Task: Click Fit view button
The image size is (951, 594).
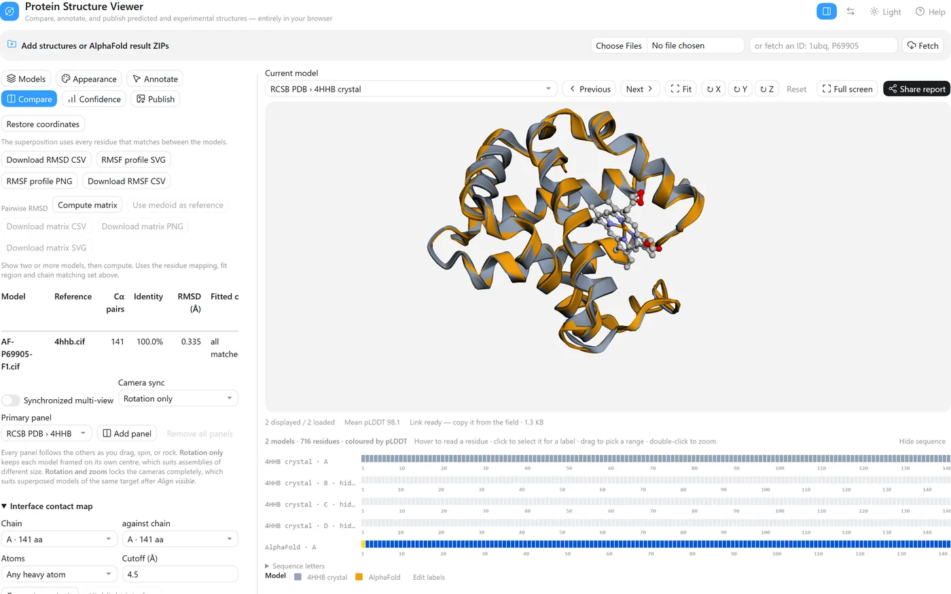Action: tap(681, 89)
